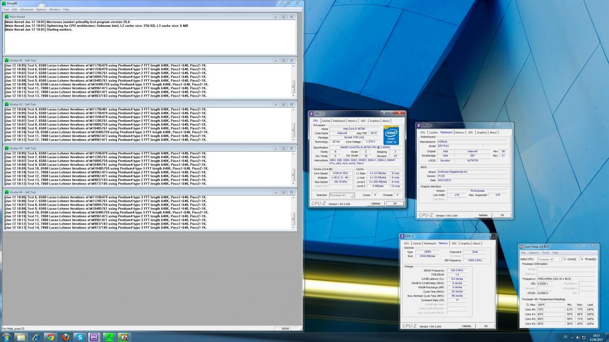Viewport: 609px width, 342px height.
Task: Open the Prime95 Edit menu
Action: click(x=14, y=9)
